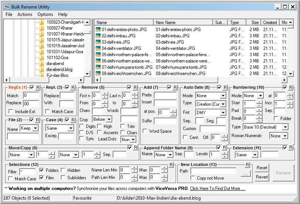
Task: Click the R reset icon for Move/Copy (6)
Action: pos(136,147)
